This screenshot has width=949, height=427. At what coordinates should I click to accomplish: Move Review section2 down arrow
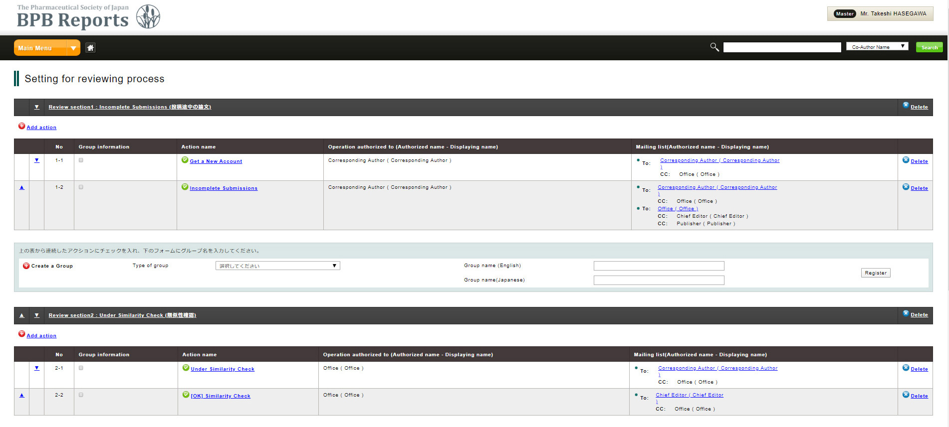[36, 315]
